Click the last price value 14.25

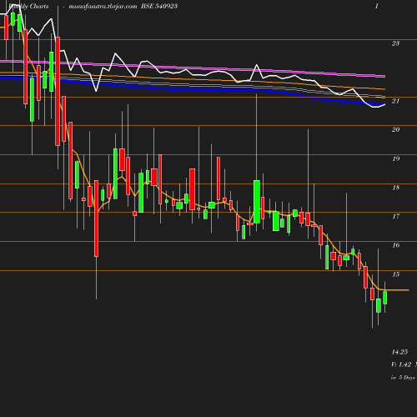point(399,352)
